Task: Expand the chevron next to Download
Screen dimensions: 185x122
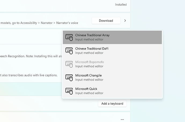Action: 125,21
